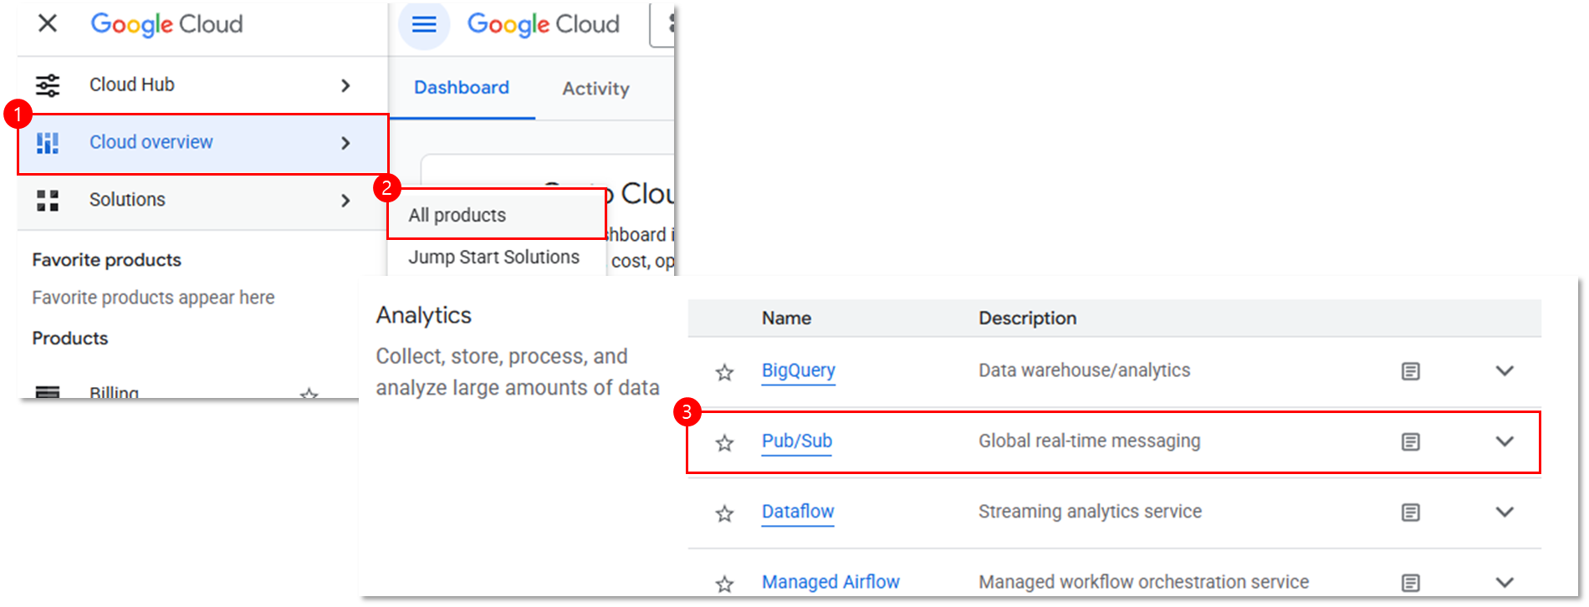The height and width of the screenshot is (607, 1589).
Task: Switch to the Activity tab
Action: tap(595, 89)
